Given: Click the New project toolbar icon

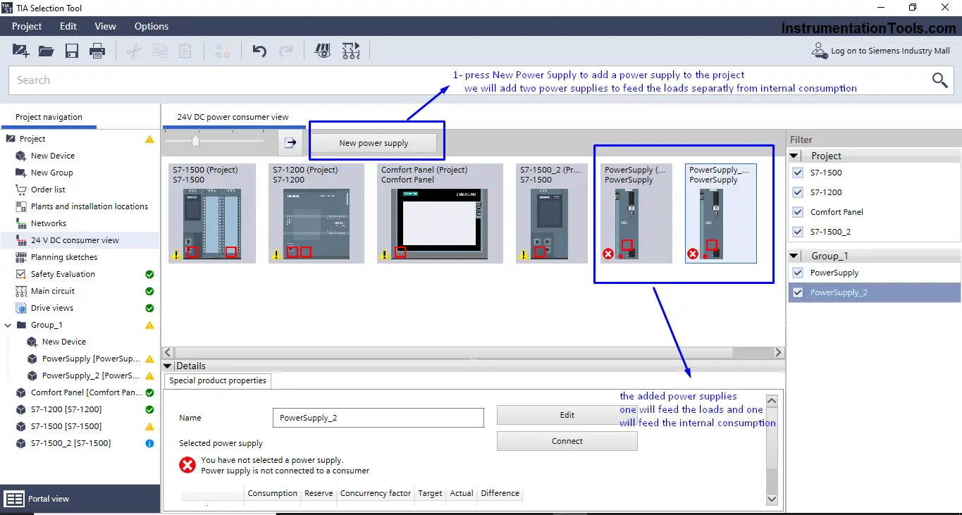Looking at the screenshot, I should tap(20, 51).
